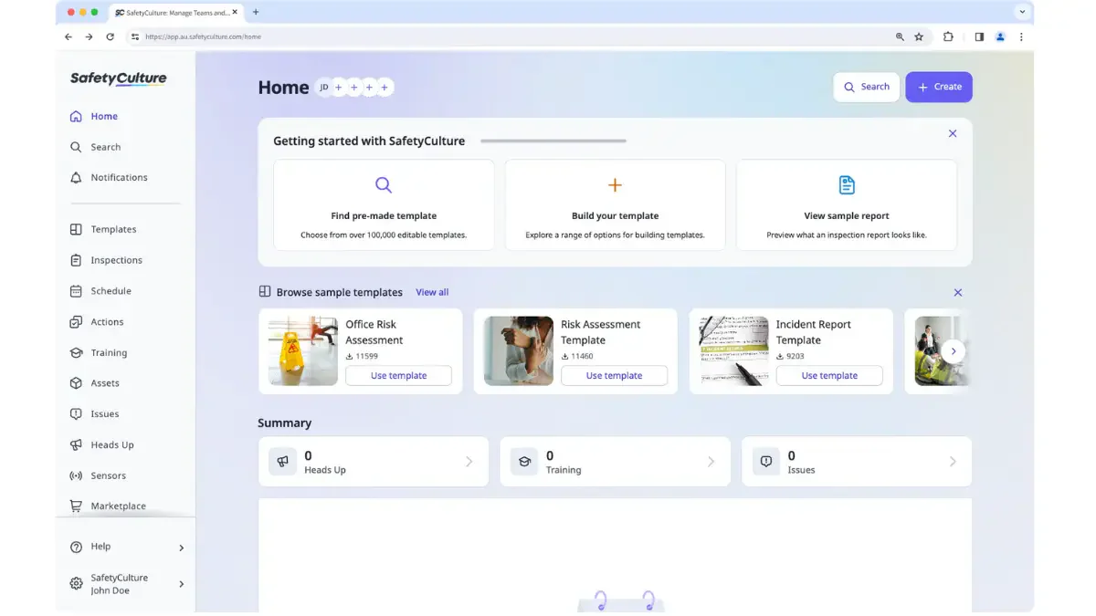Click the first plus circle after JD avatar
Image resolution: width=1096 pixels, height=616 pixels.
click(338, 88)
